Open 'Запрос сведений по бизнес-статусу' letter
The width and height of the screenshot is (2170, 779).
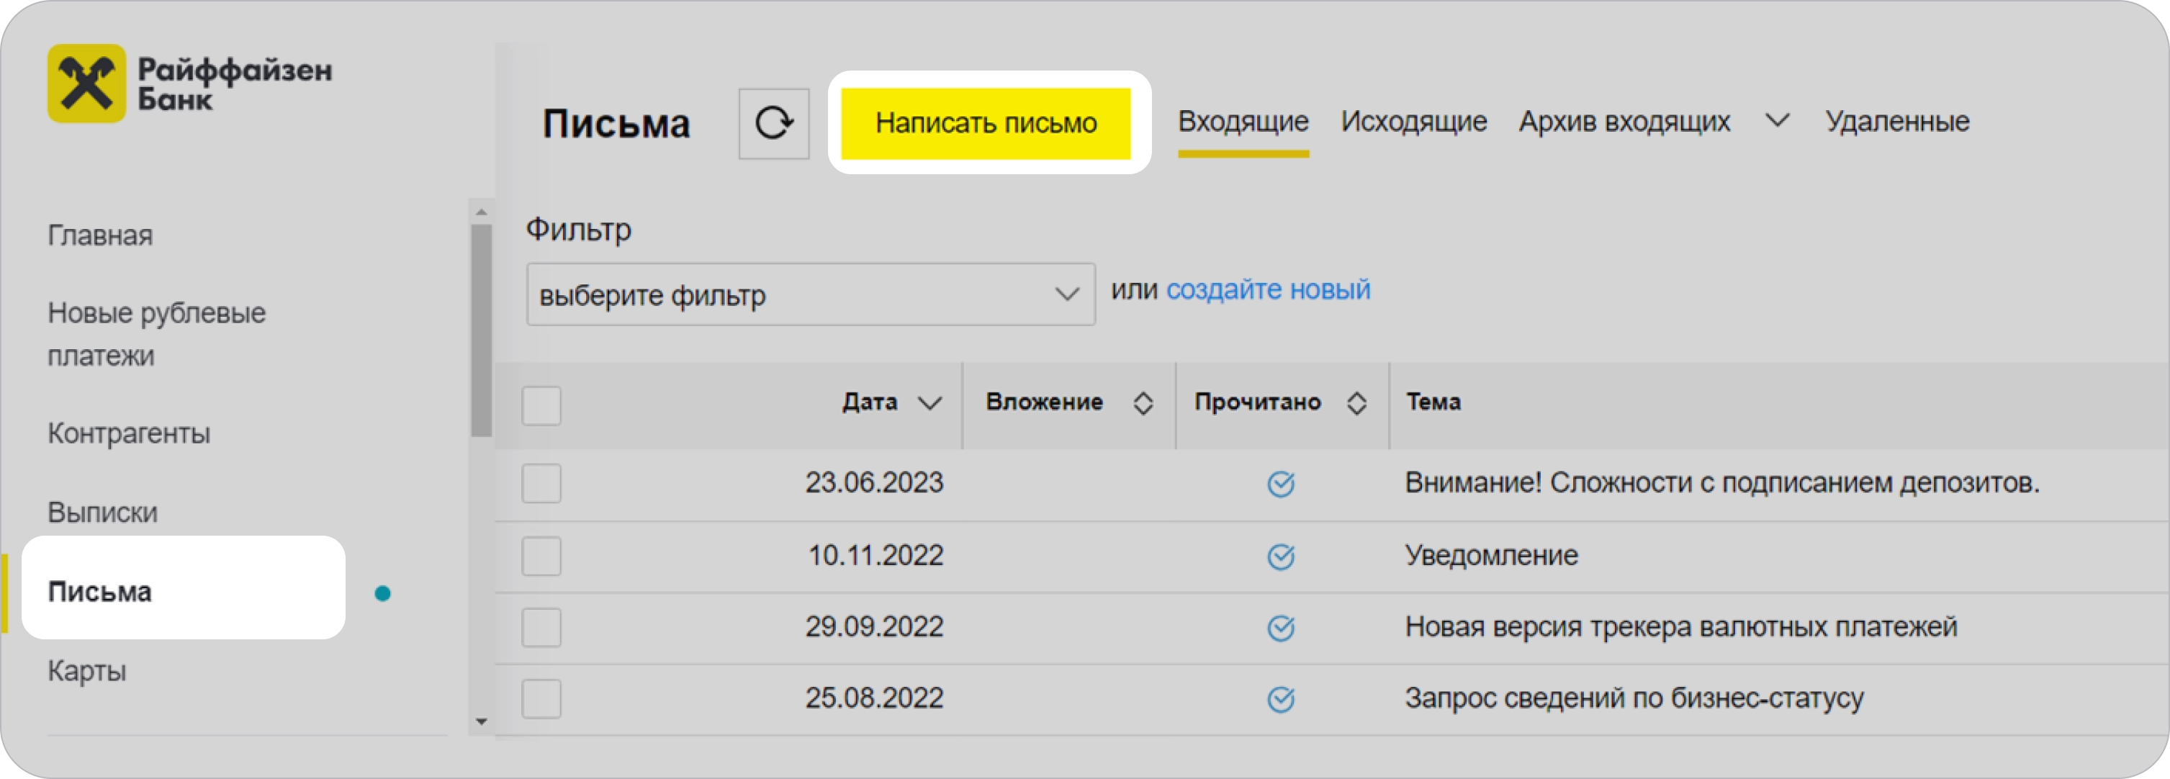[x=1634, y=698]
